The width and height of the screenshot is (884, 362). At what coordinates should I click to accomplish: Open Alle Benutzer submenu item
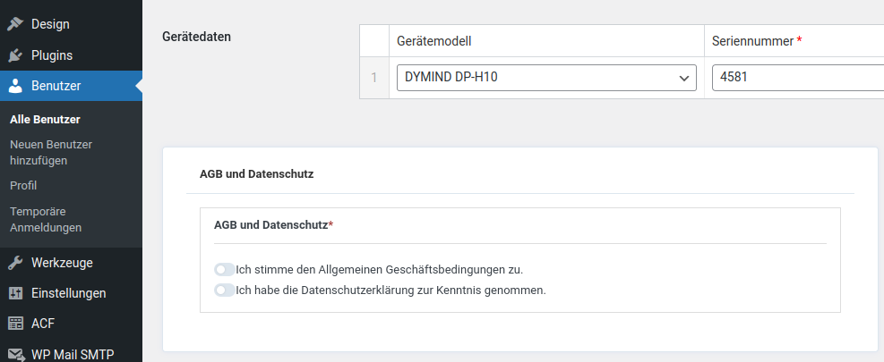pyautogui.click(x=45, y=120)
